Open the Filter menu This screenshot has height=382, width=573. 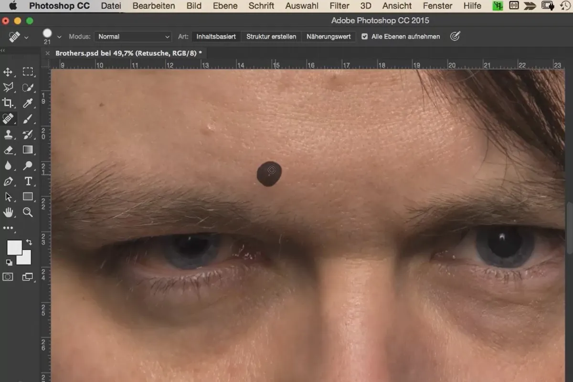click(339, 6)
